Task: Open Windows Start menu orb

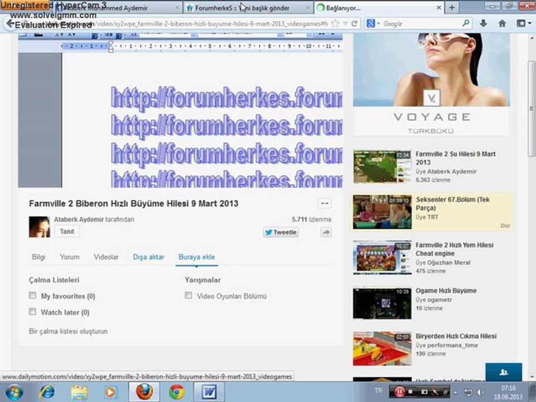Action: pyautogui.click(x=14, y=392)
